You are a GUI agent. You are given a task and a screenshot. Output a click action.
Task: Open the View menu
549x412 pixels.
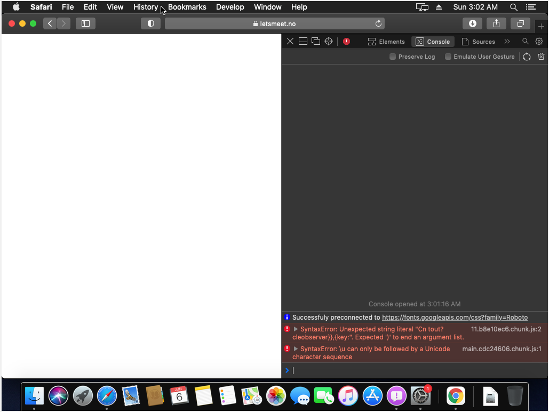pyautogui.click(x=115, y=7)
